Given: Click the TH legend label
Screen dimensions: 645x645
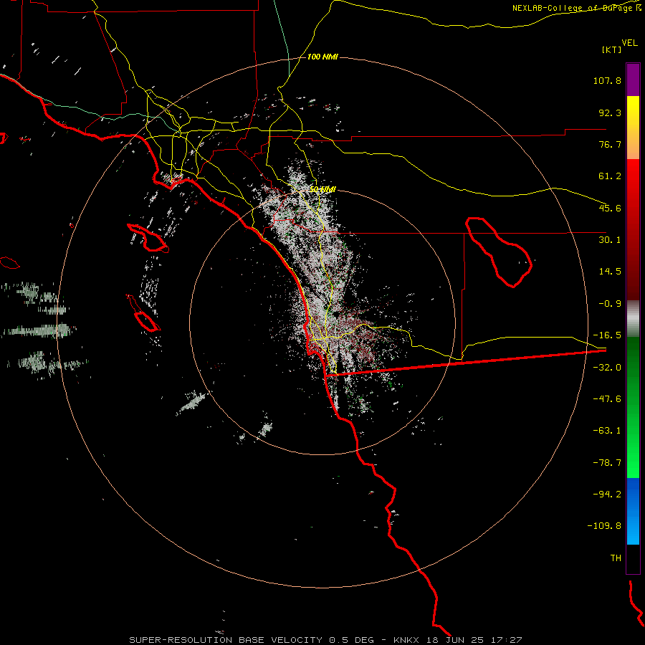Looking at the screenshot, I should click(616, 558).
